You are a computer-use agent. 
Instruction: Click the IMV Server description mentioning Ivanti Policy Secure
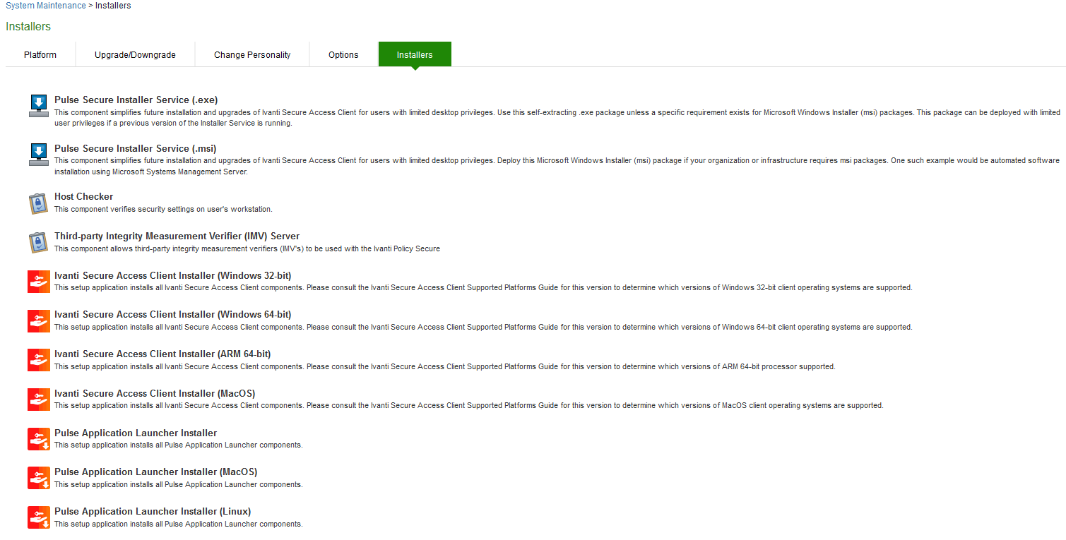coord(247,248)
